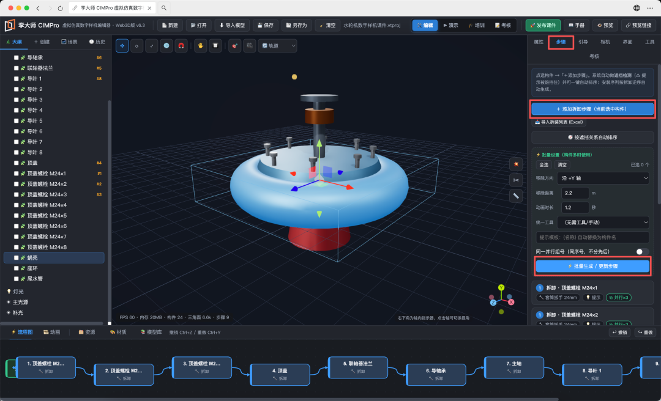Click the white frame icon beside the hand tool
Screen dimensions: 661x401
pyautogui.click(x=215, y=45)
